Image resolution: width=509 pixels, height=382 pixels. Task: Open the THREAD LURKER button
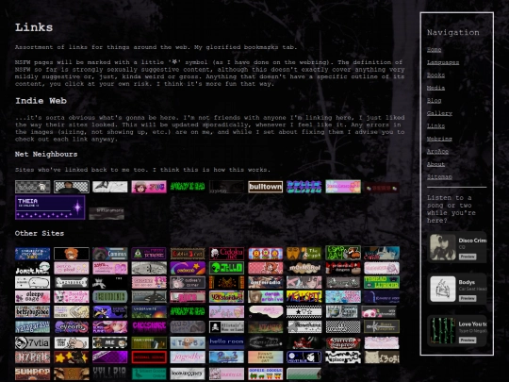(382, 282)
